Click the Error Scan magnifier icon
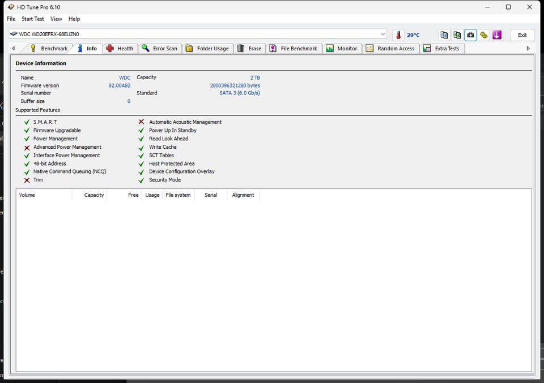The height and width of the screenshot is (383, 544). (146, 49)
